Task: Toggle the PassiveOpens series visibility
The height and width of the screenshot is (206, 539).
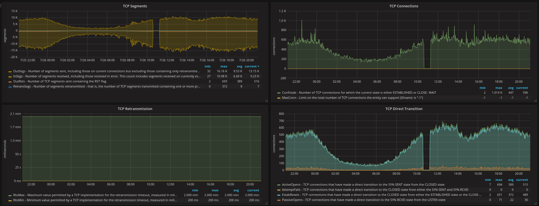Action: pyautogui.click(x=363, y=200)
